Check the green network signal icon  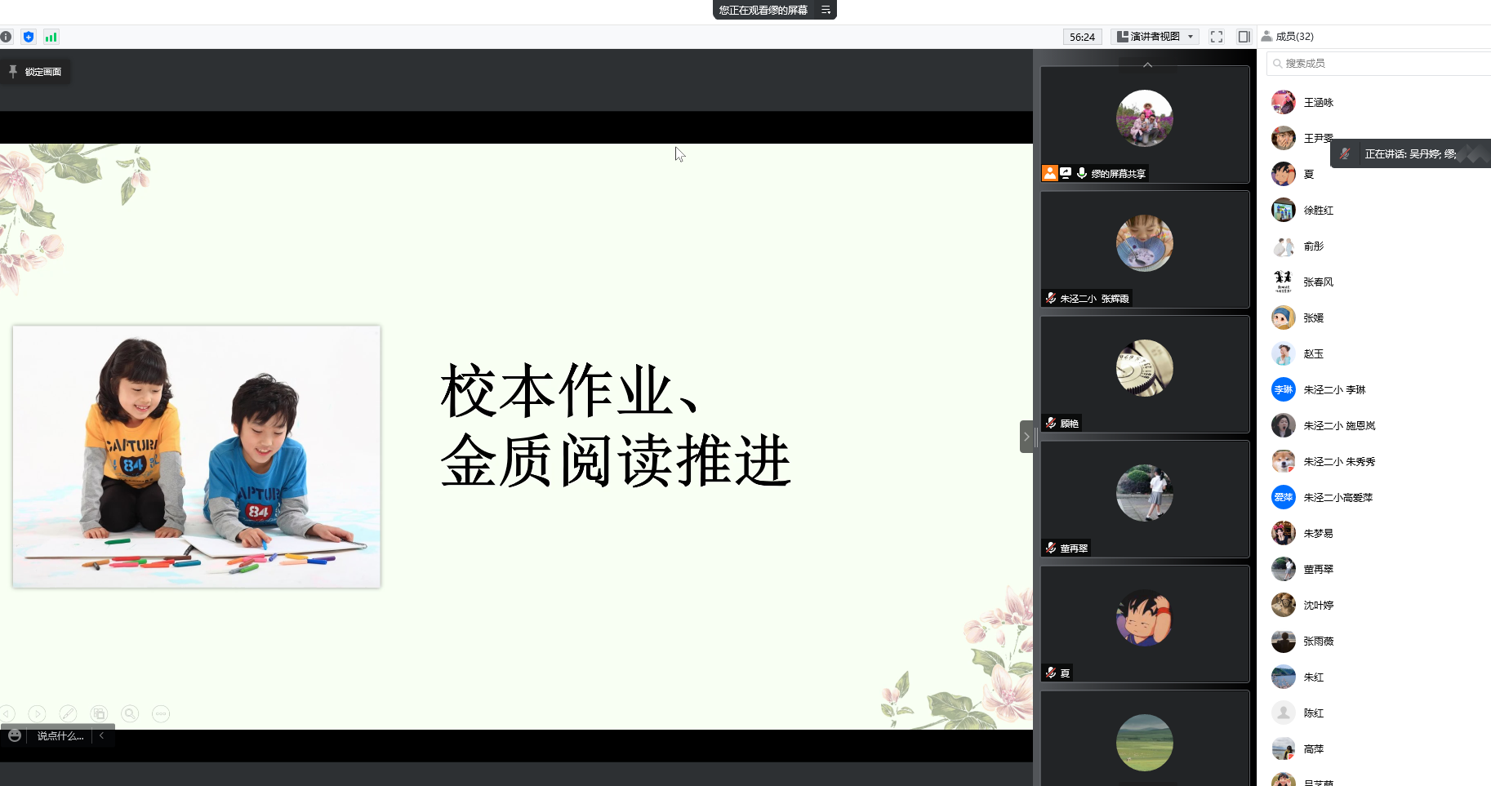51,37
